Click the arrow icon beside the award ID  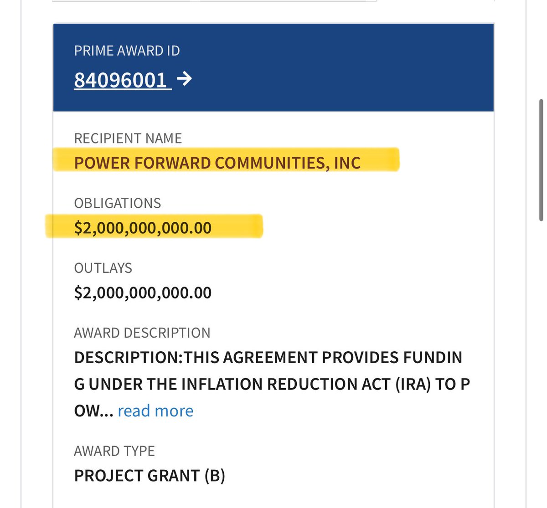(184, 79)
